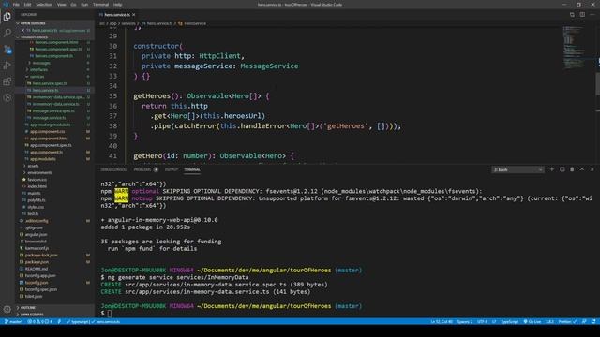Click the Ln, Col cursor position indicator
The width and height of the screenshot is (600, 337).
(442, 322)
